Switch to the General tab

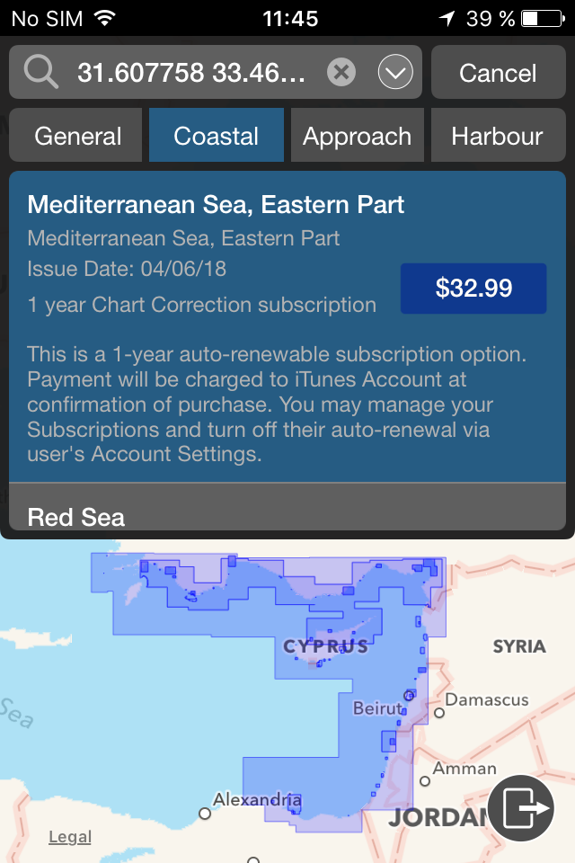coord(76,136)
